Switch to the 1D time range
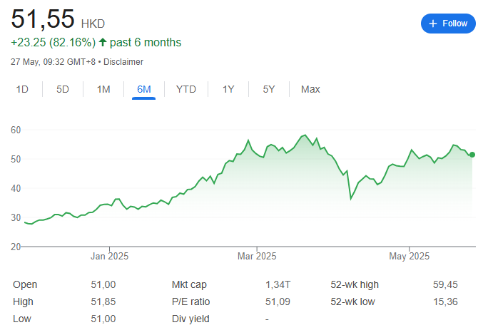Viewport: 488px width, 335px height. (x=22, y=89)
